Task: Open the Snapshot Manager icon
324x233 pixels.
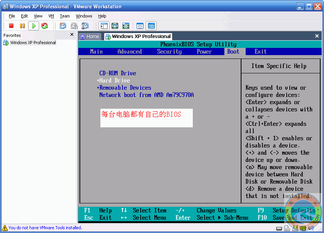Action: pos(85,26)
